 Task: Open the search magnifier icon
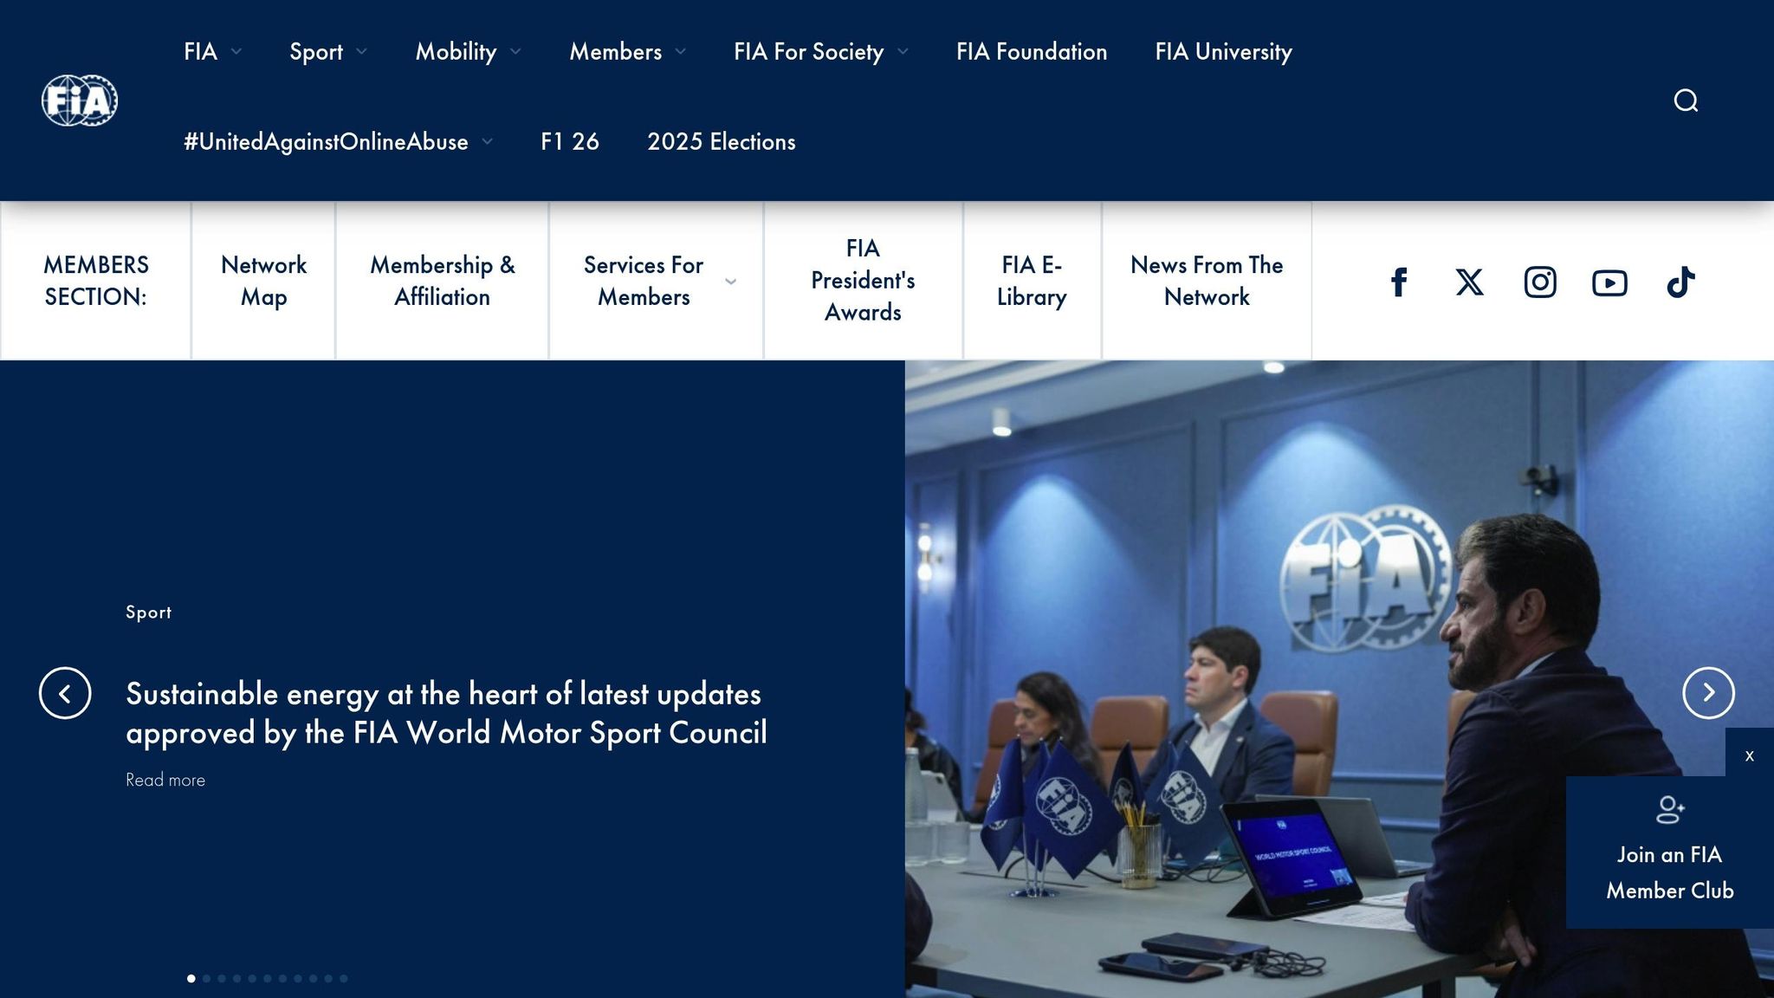click(1685, 100)
